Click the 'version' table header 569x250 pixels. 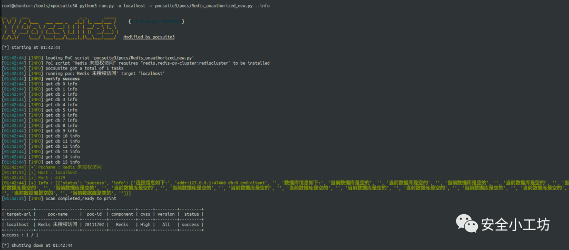tap(166, 214)
